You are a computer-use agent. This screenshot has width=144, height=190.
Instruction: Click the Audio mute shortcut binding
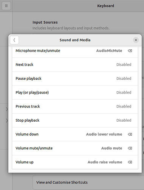coord(112,148)
